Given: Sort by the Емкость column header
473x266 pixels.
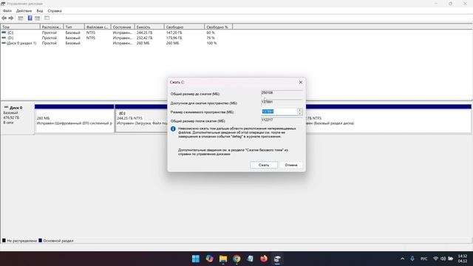Looking at the screenshot, I should (149, 27).
